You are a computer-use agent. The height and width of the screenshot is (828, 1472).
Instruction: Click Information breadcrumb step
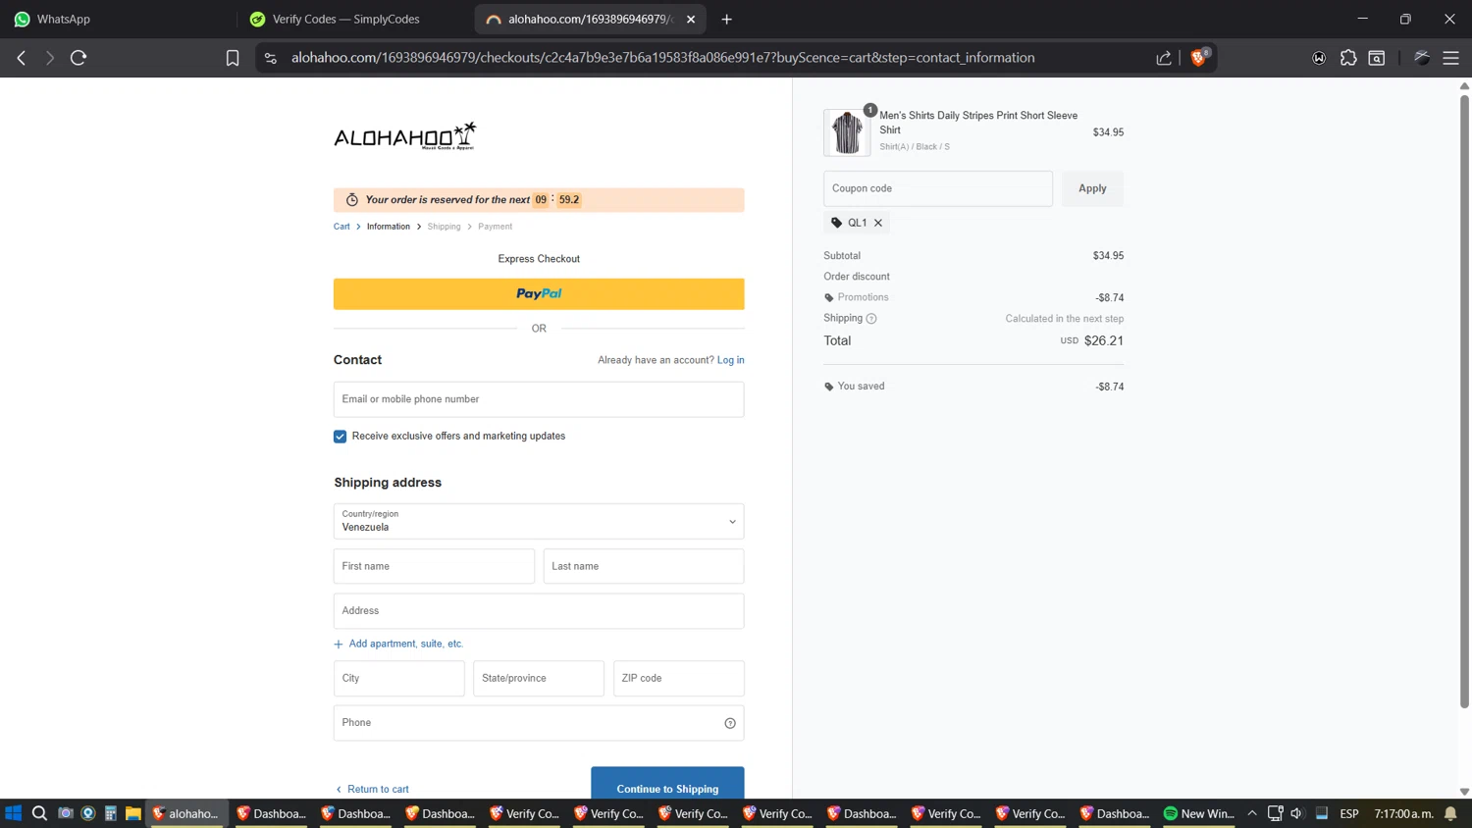point(389,227)
